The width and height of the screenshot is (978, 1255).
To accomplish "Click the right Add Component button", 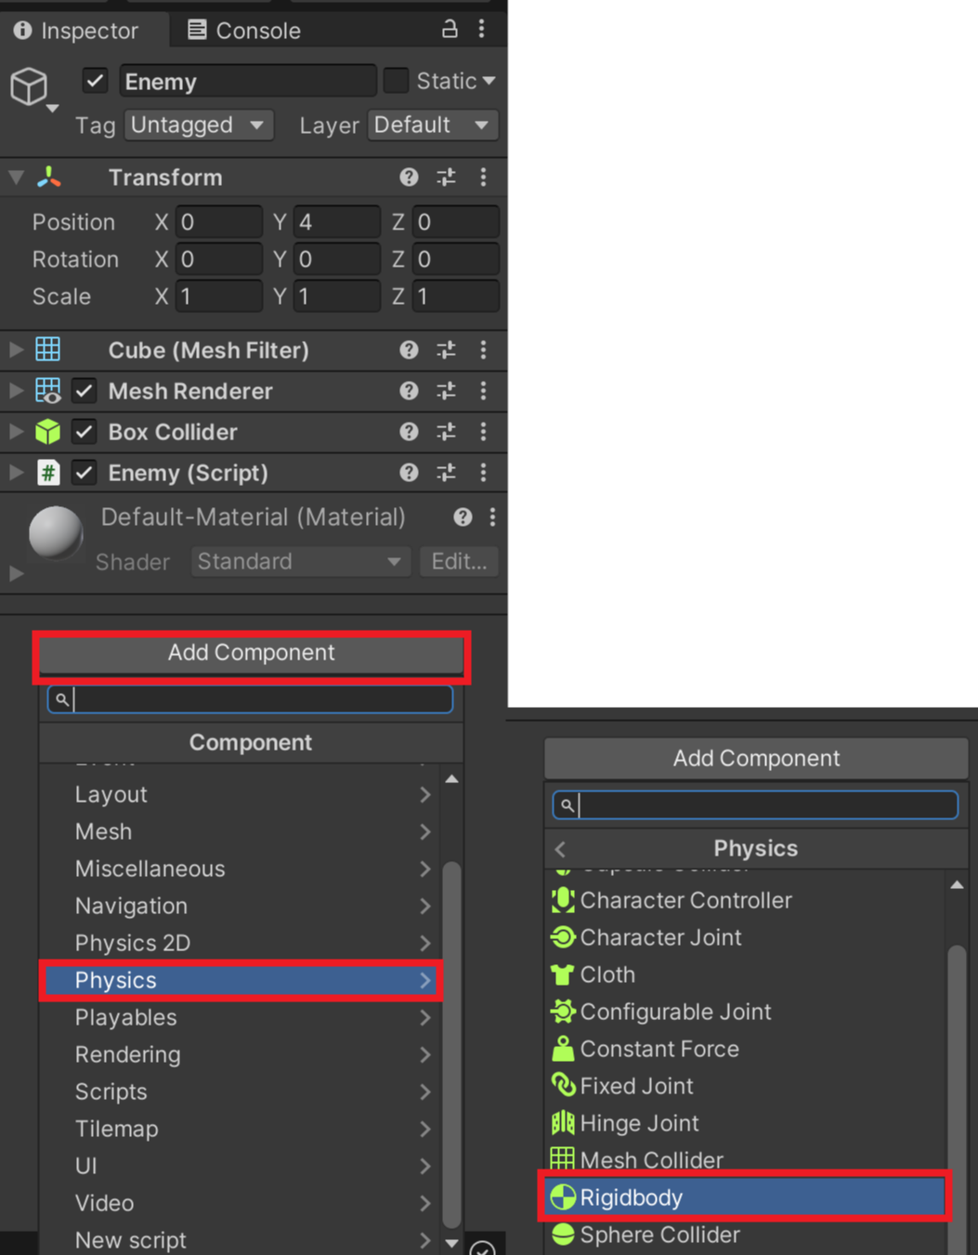I will (756, 758).
